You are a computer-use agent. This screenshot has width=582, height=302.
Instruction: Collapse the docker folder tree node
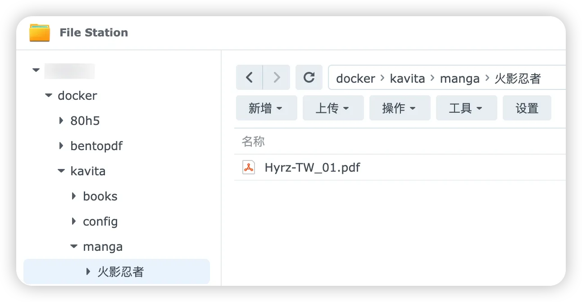49,96
